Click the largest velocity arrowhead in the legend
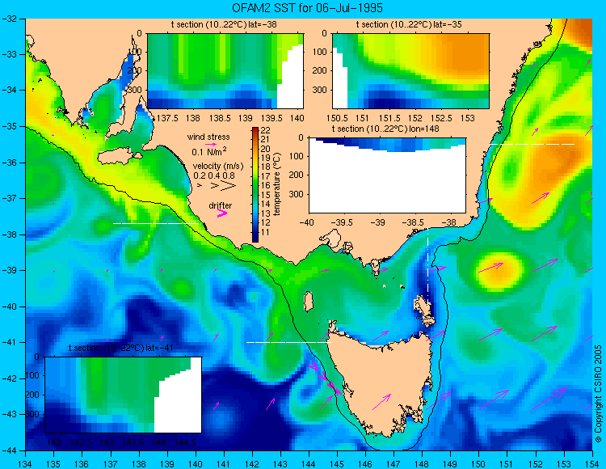 tap(229, 186)
